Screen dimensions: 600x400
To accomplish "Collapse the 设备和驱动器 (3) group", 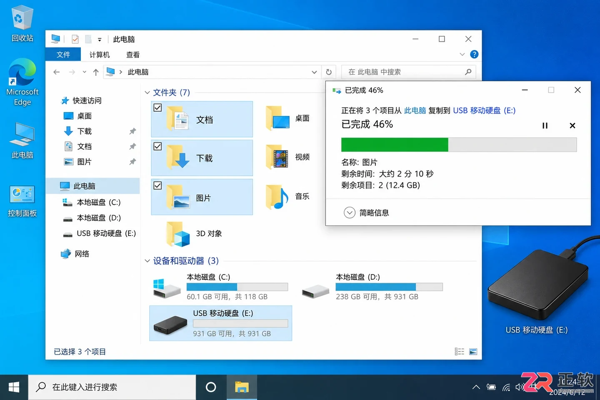I will coord(147,261).
